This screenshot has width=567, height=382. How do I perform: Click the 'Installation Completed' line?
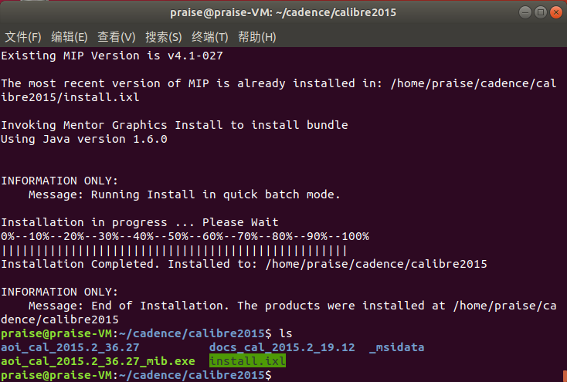click(244, 264)
